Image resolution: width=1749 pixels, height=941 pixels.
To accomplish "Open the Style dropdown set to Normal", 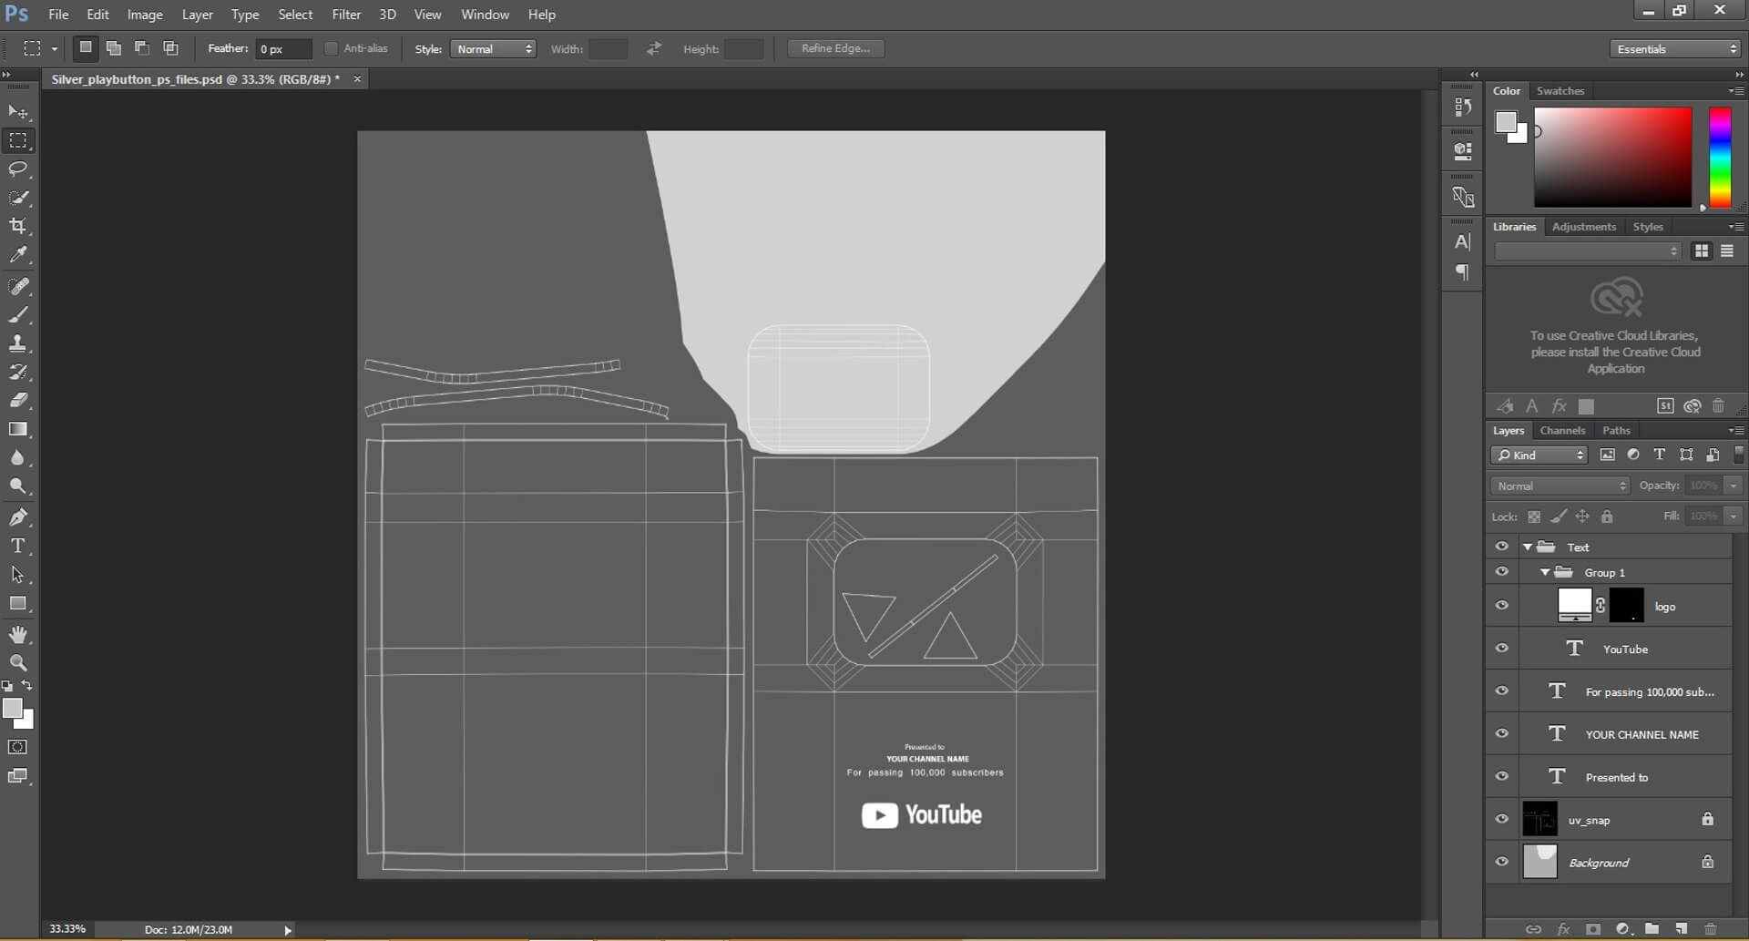I will pos(494,49).
